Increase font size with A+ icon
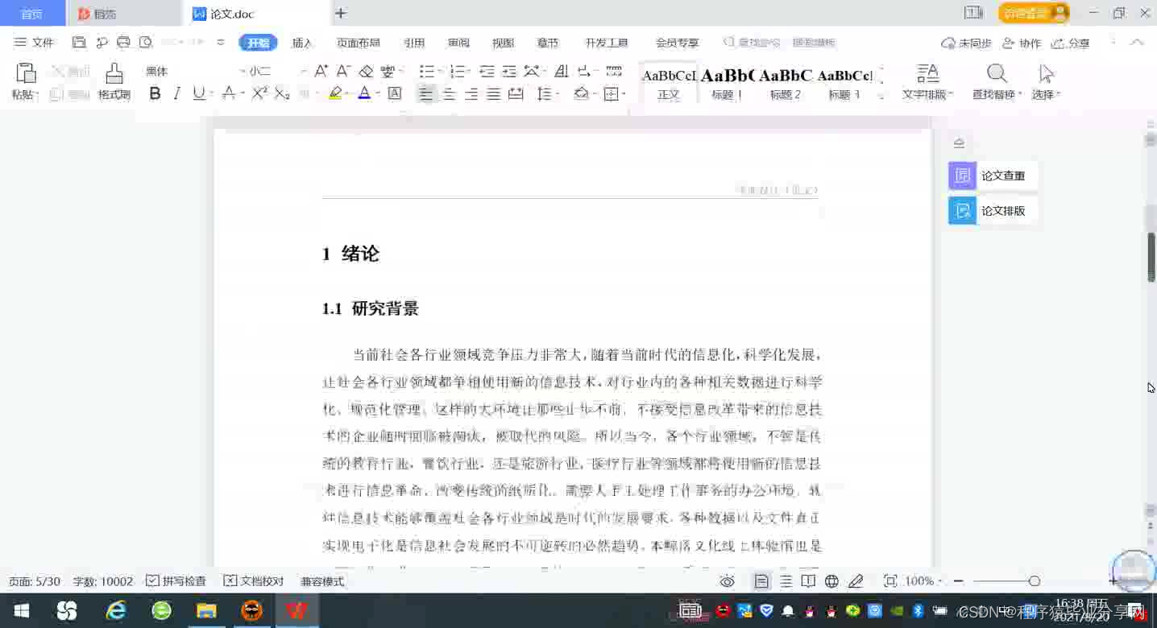 coord(321,71)
